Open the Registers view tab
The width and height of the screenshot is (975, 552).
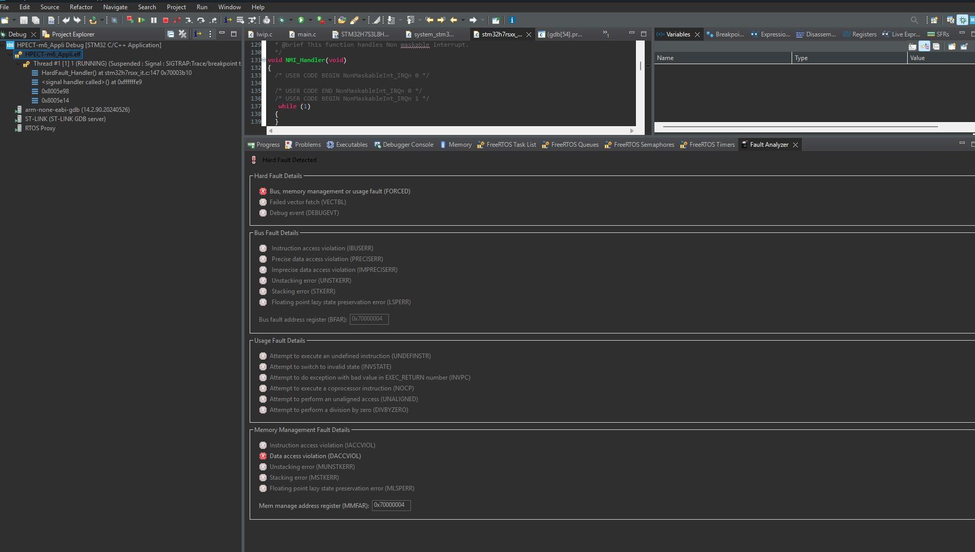pyautogui.click(x=864, y=34)
